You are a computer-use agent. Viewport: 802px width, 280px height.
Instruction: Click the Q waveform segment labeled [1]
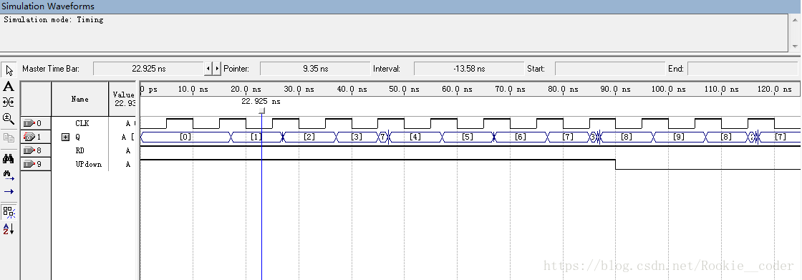(x=257, y=137)
